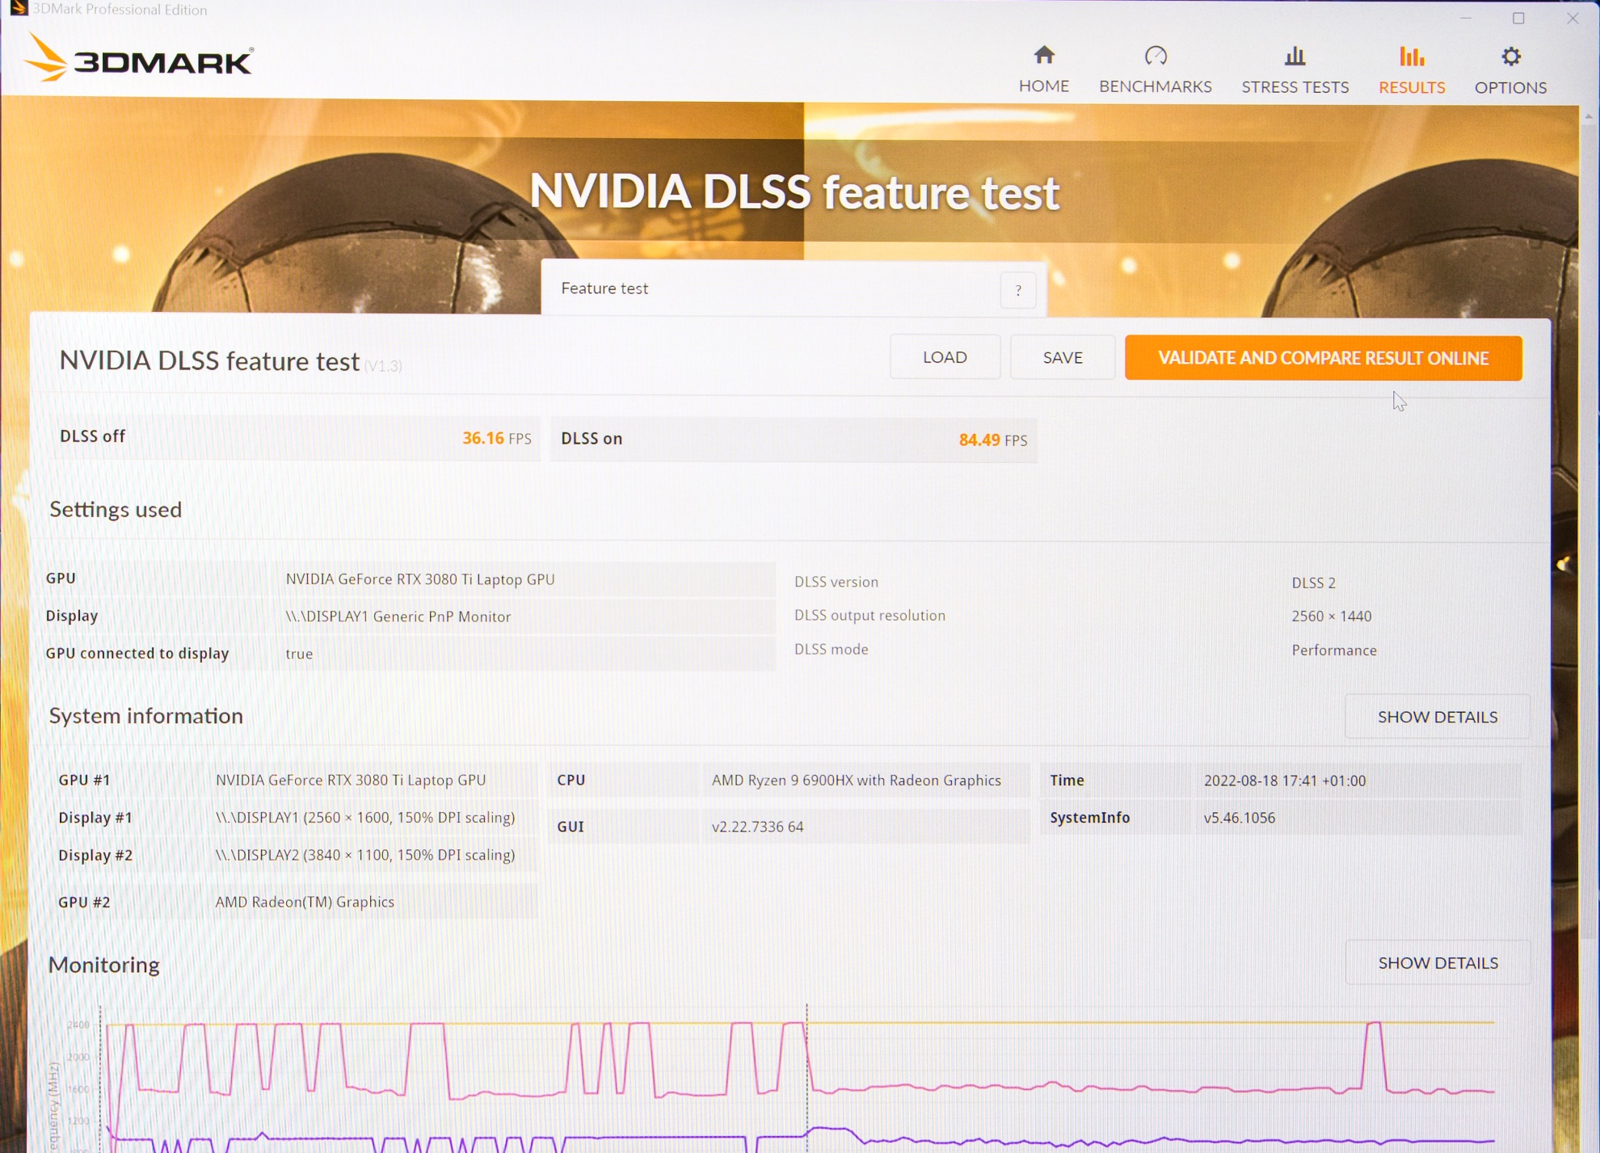Click the Stress Tests bar-chart icon
The height and width of the screenshot is (1153, 1600).
tap(1295, 56)
